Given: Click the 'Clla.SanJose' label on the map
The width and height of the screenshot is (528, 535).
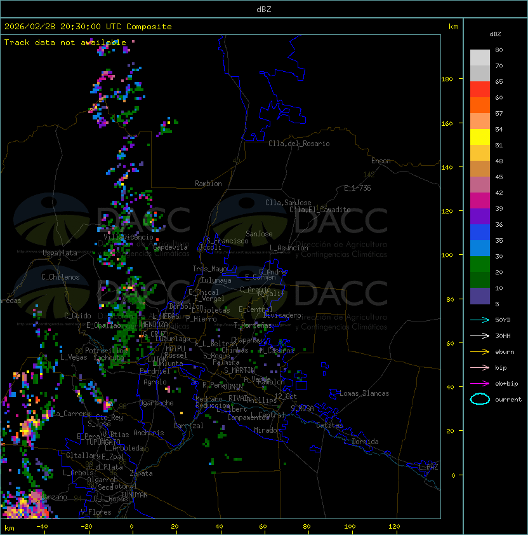Looking at the screenshot, I should coord(288,203).
